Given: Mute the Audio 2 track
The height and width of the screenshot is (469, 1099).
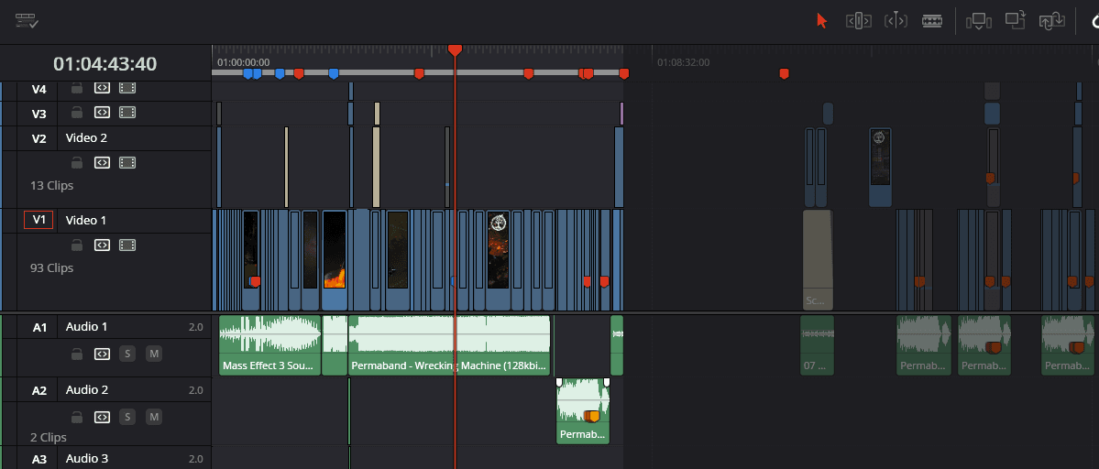Looking at the screenshot, I should (154, 417).
